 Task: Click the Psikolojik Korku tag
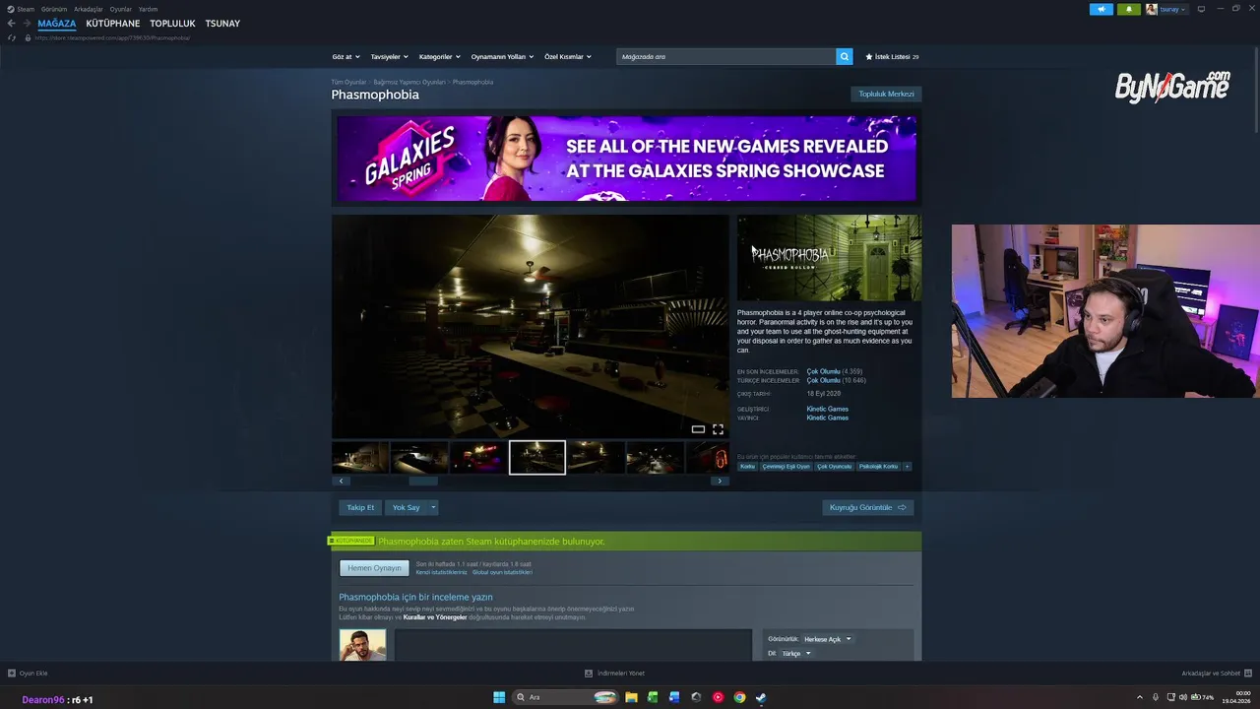878,467
